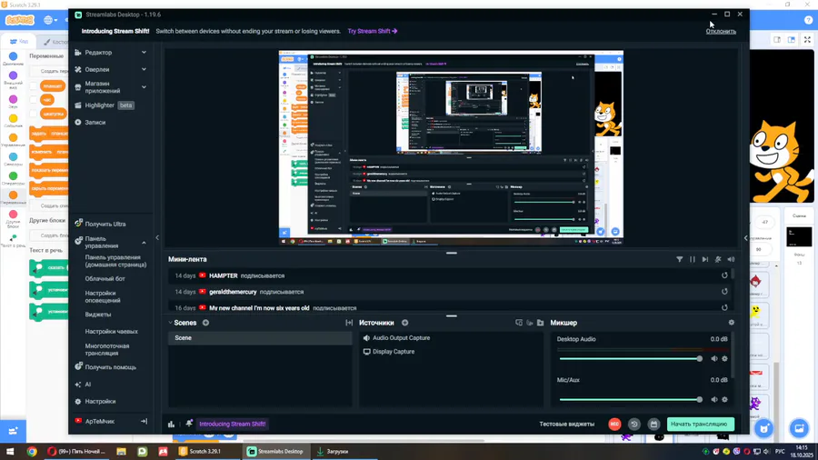Open Windows Start menu
The image size is (818, 460).
click(x=10, y=452)
